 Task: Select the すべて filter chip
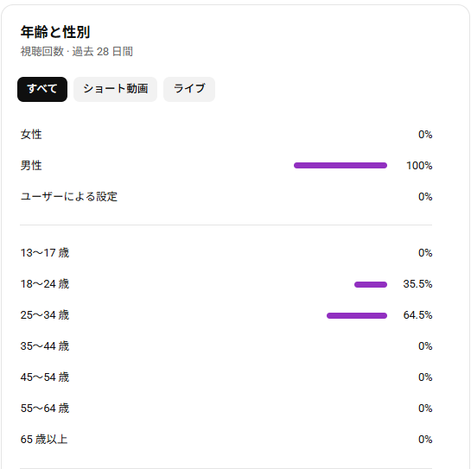[42, 89]
